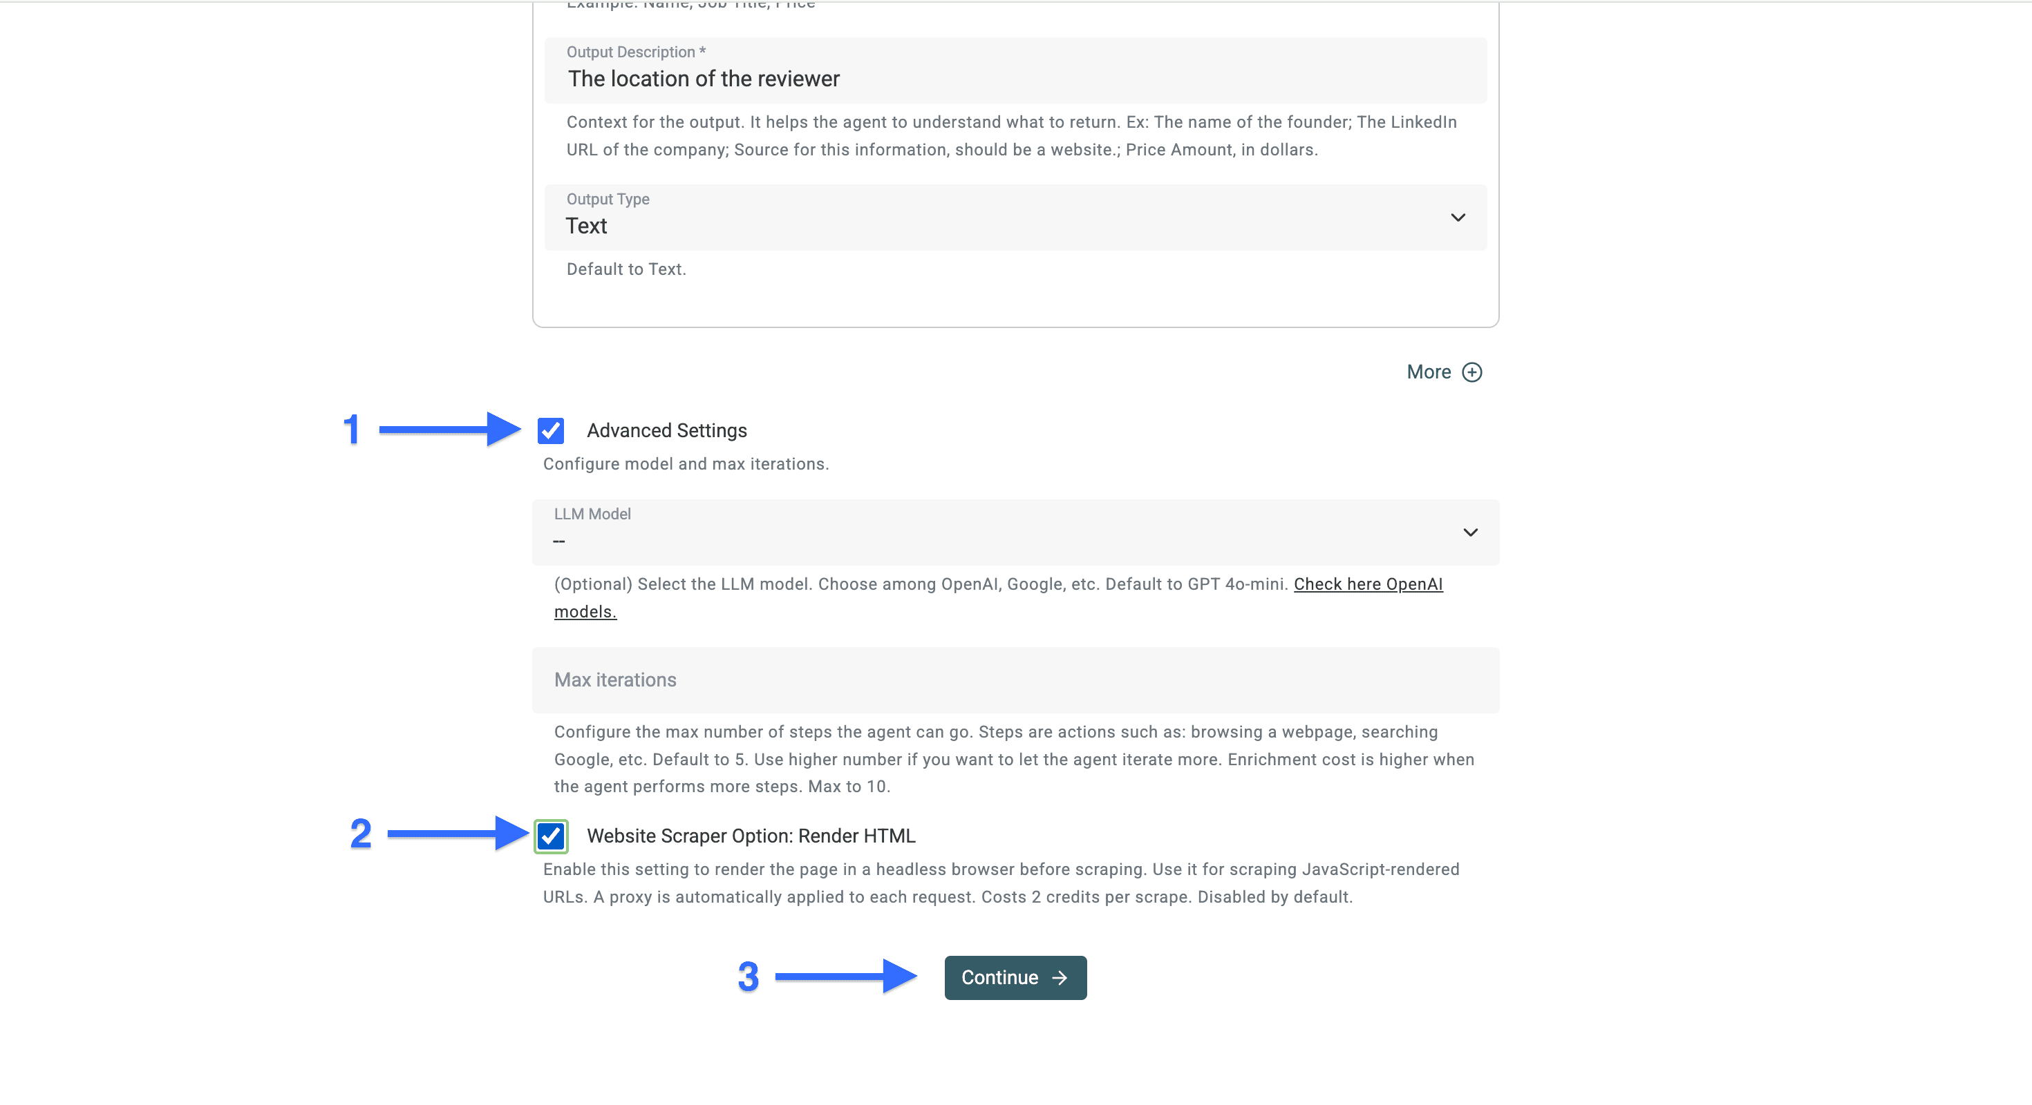Click arrow labeled 2 pointing to scraper checkbox
The width and height of the screenshot is (2032, 1105).
450,836
